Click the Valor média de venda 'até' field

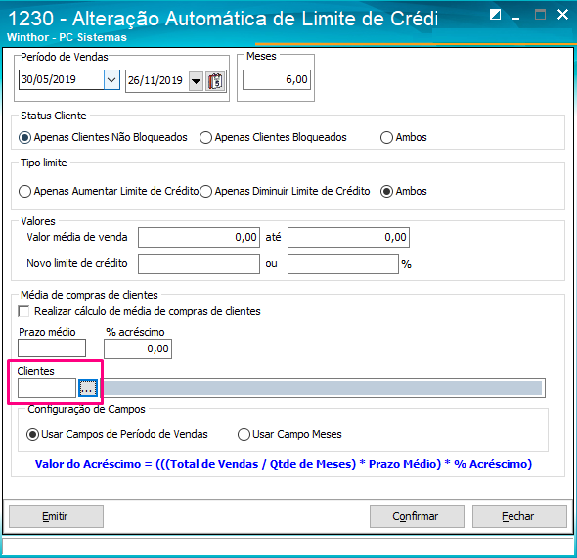coord(348,237)
